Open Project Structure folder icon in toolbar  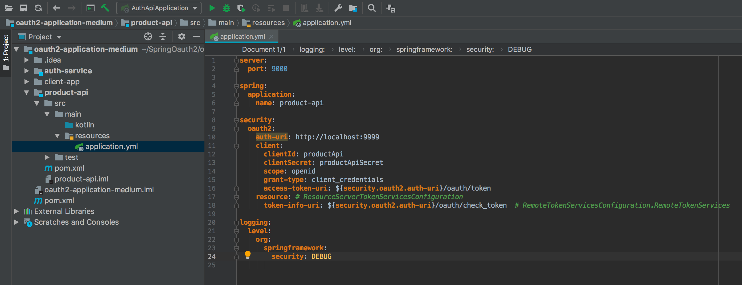click(x=353, y=8)
